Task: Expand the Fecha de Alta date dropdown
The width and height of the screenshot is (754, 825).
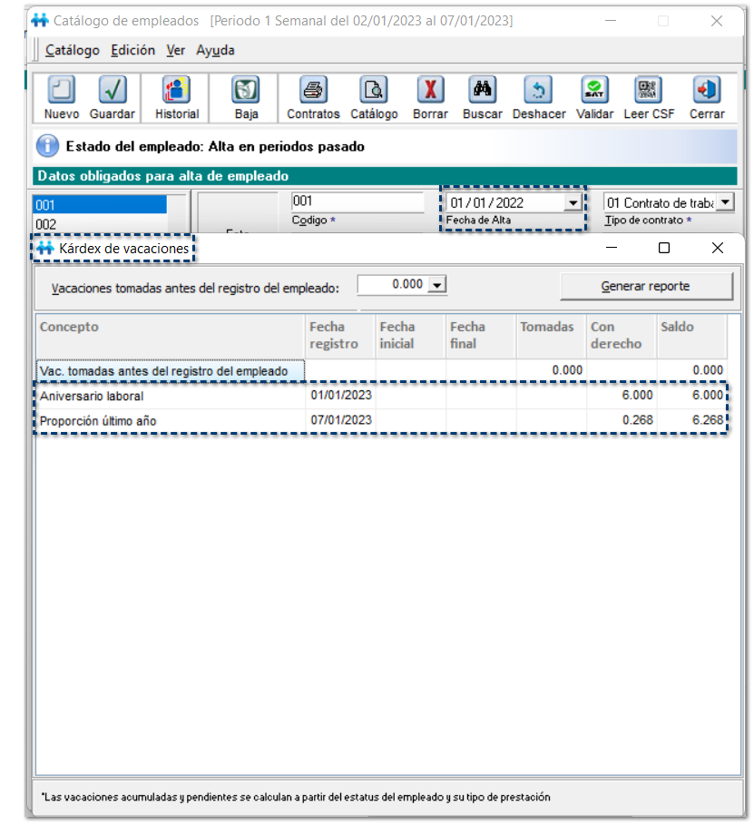Action: pyautogui.click(x=573, y=203)
